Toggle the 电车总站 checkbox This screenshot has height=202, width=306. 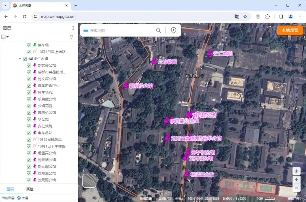[x=29, y=133]
